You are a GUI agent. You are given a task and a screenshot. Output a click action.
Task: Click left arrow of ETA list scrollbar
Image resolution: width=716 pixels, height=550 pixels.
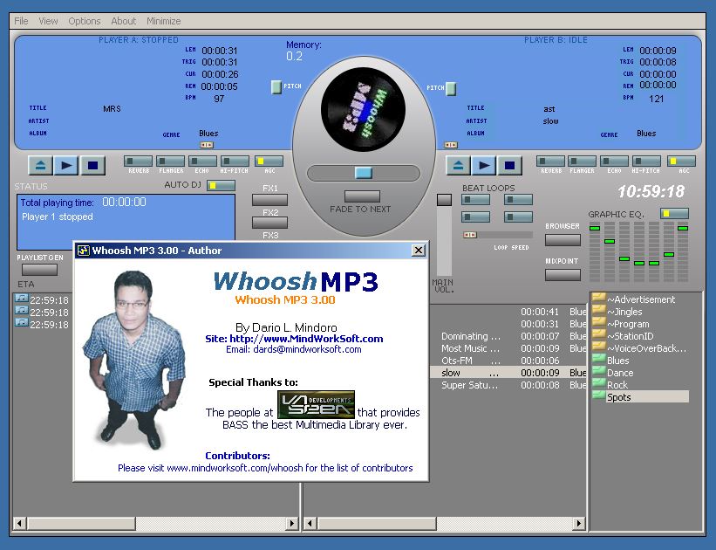point(20,523)
